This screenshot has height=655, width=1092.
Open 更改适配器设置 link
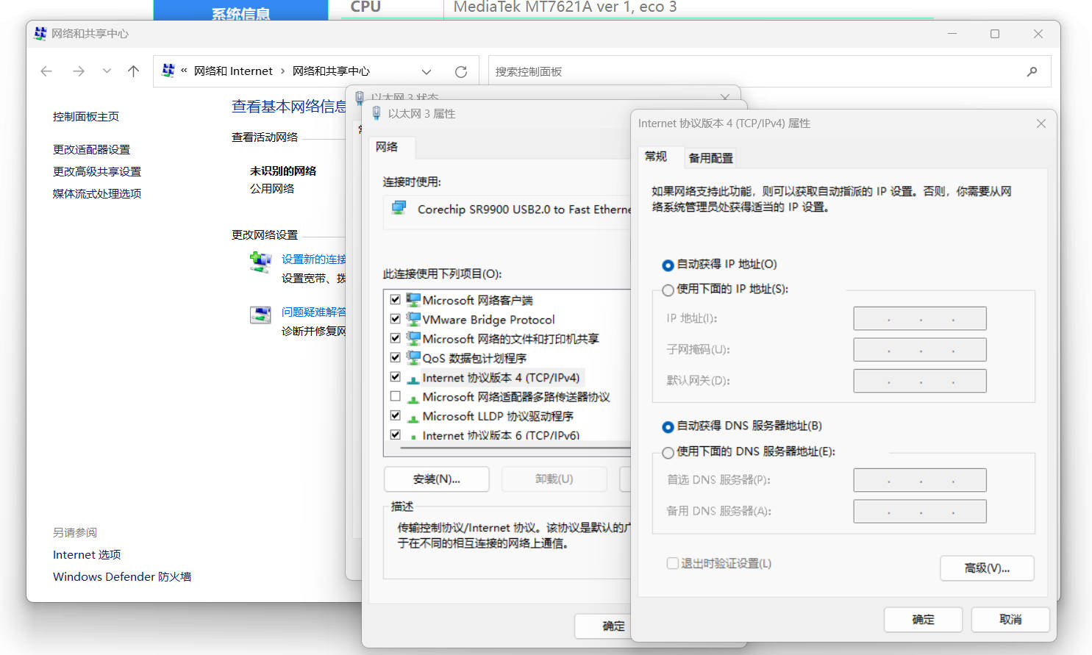91,149
